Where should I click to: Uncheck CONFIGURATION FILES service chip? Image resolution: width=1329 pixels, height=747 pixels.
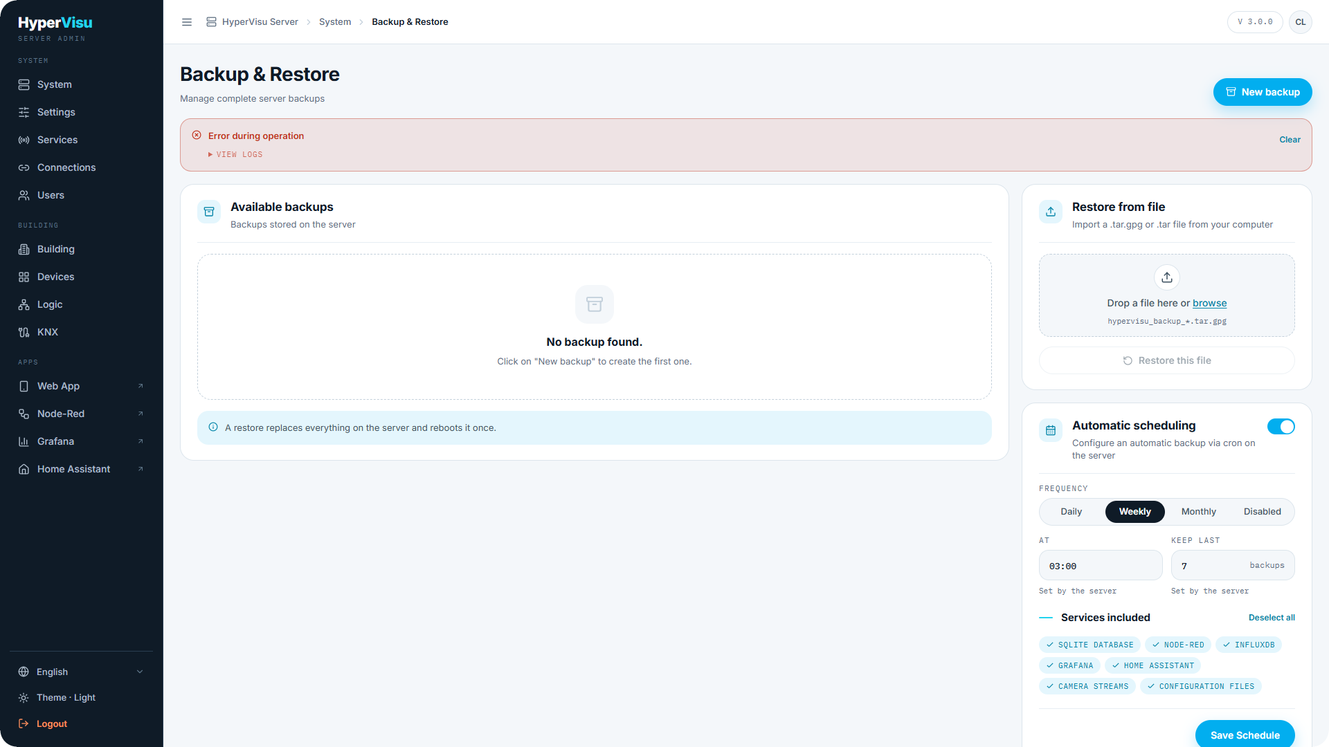point(1200,686)
